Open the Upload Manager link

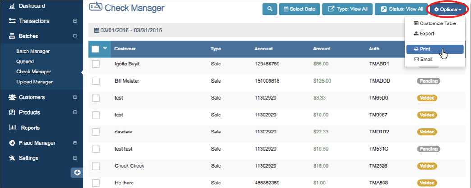[x=34, y=82]
